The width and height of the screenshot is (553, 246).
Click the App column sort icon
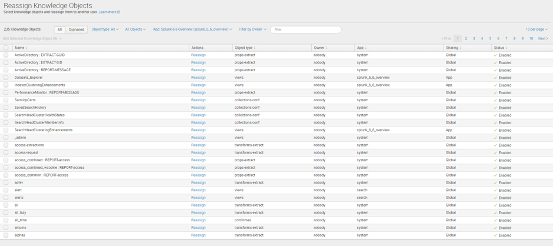(x=366, y=48)
